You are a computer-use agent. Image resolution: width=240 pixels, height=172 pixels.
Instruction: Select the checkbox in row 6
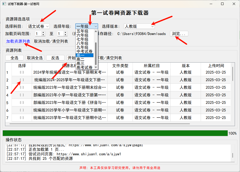pyautogui.click(x=22, y=110)
